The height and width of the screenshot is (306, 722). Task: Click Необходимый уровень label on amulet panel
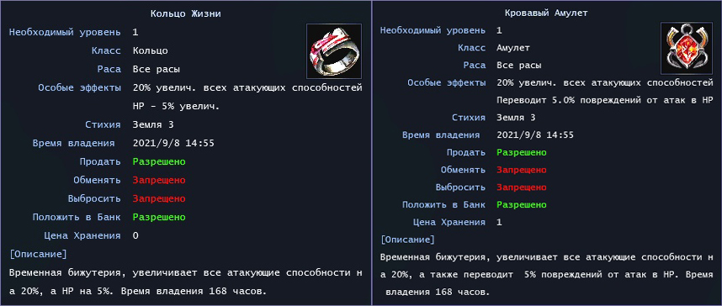pos(433,30)
